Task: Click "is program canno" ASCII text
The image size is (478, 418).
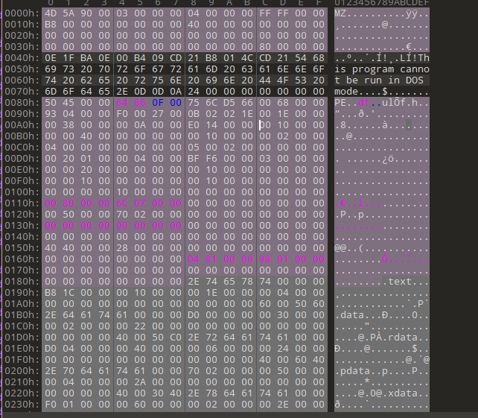Action: (x=381, y=69)
